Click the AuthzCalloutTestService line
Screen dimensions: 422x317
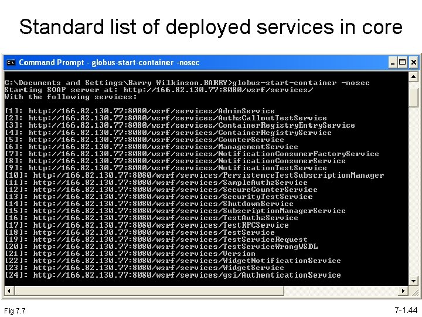click(x=166, y=118)
